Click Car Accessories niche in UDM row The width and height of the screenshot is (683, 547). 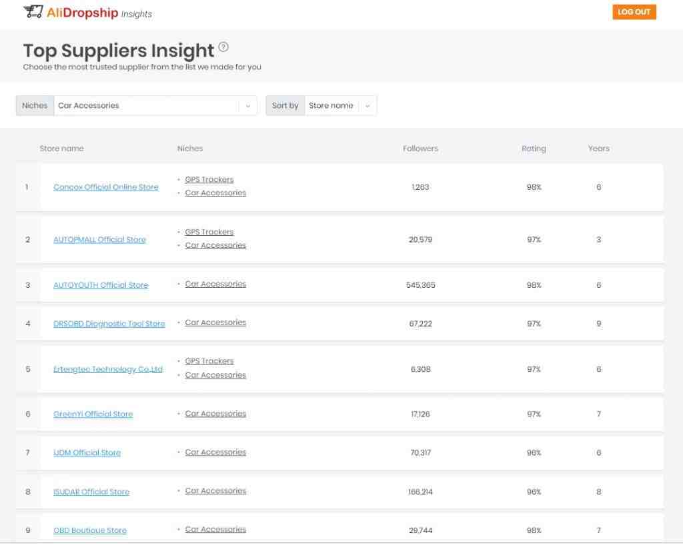(215, 452)
